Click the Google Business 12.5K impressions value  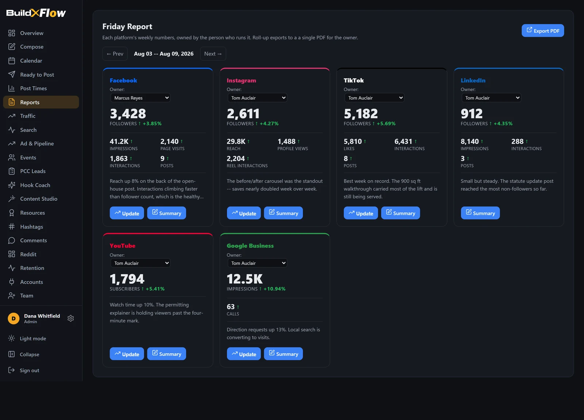[x=245, y=279]
